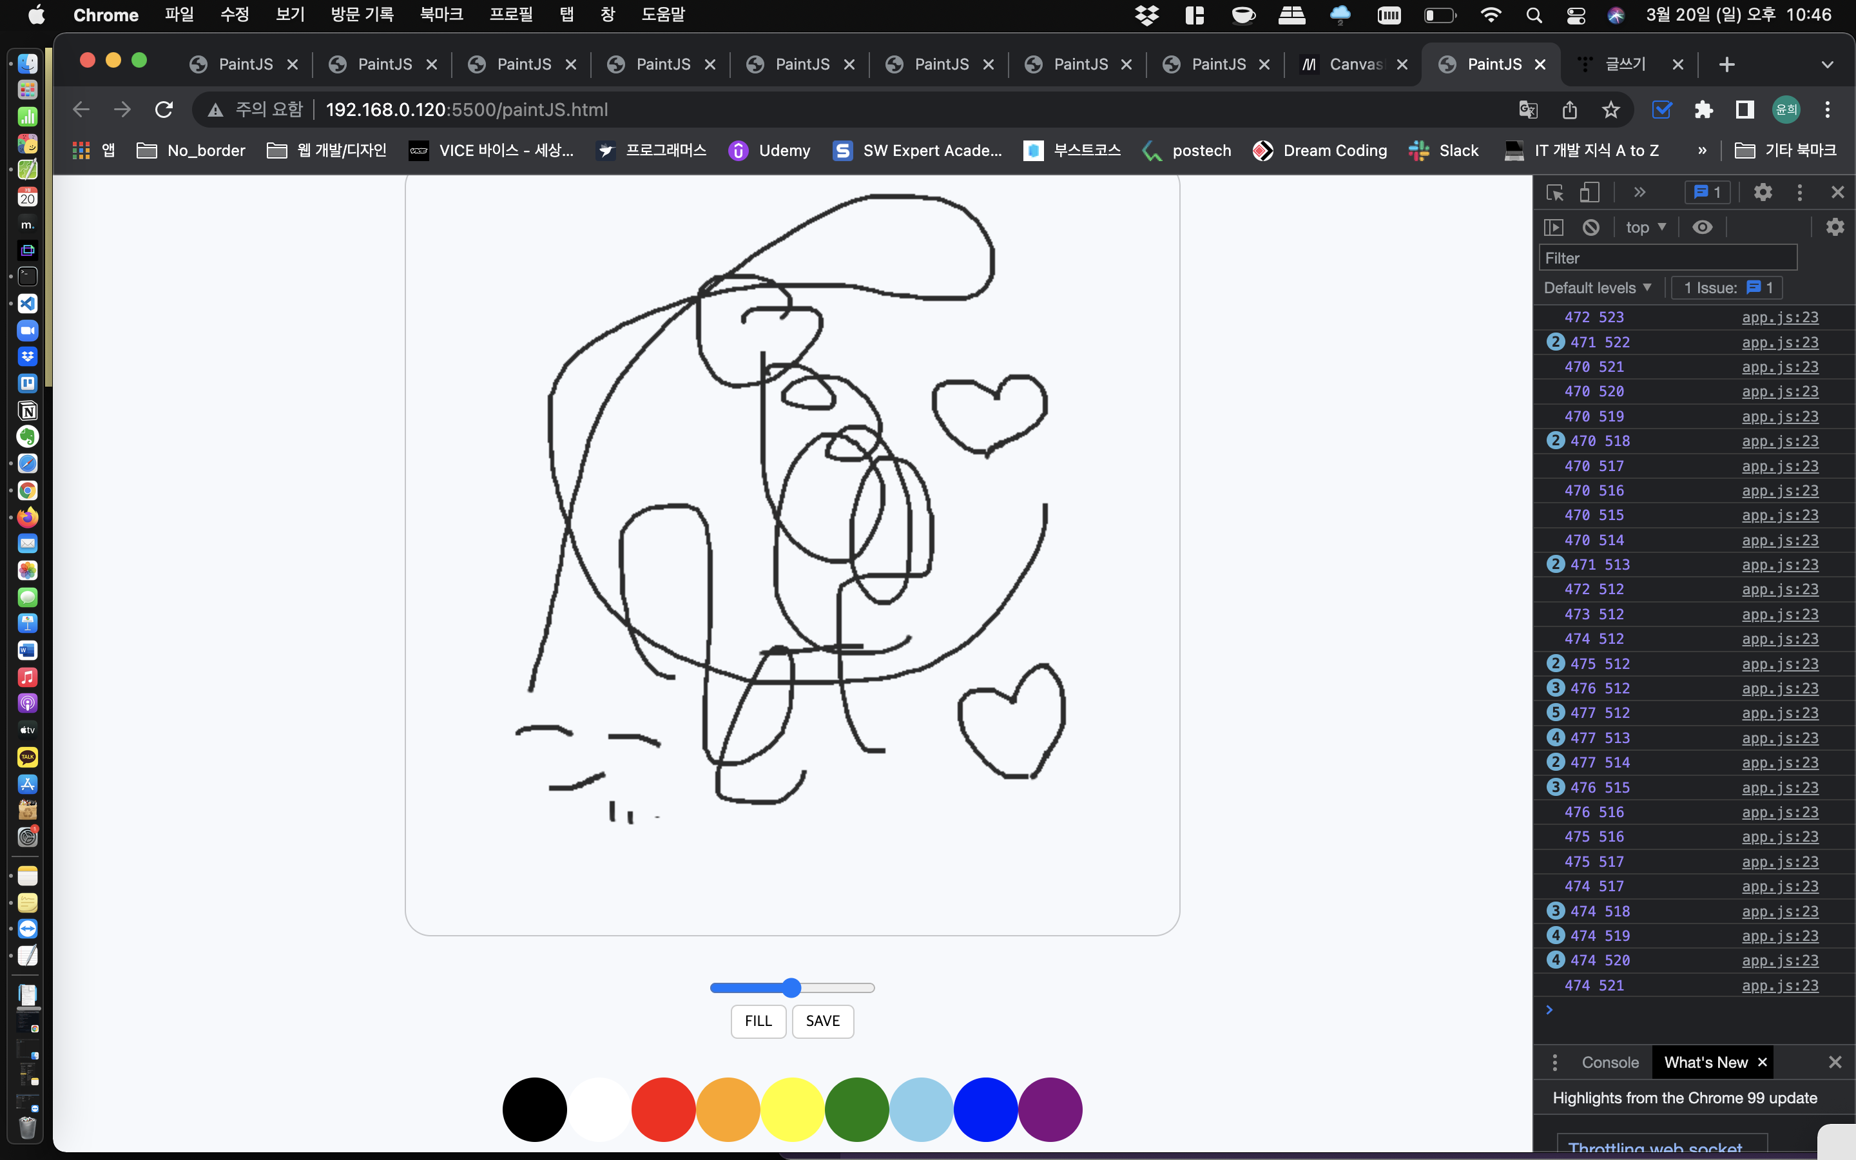The image size is (1856, 1160).
Task: Open the Chrome extensions puzzle icon
Action: 1703,110
